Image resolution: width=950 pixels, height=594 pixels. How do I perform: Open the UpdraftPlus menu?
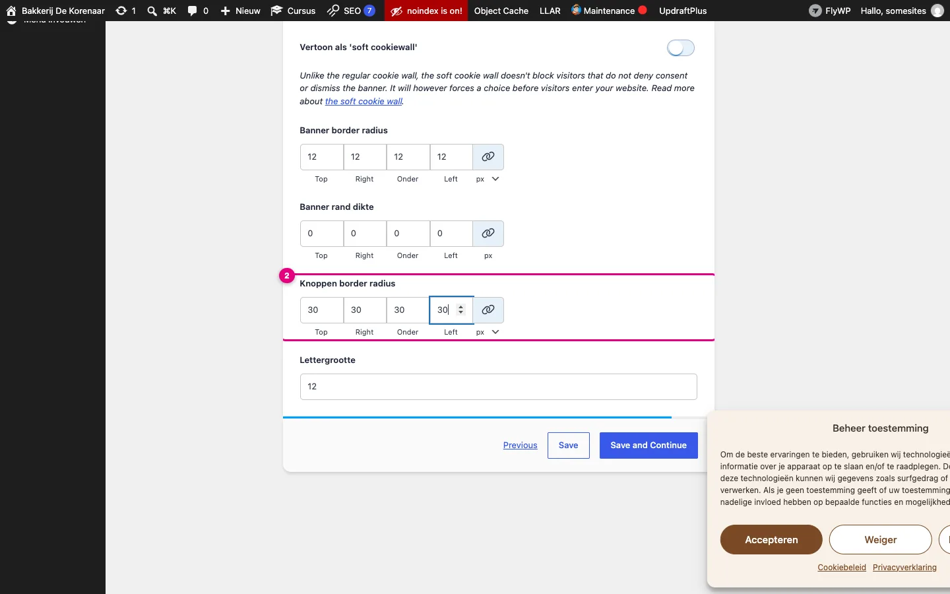683,11
